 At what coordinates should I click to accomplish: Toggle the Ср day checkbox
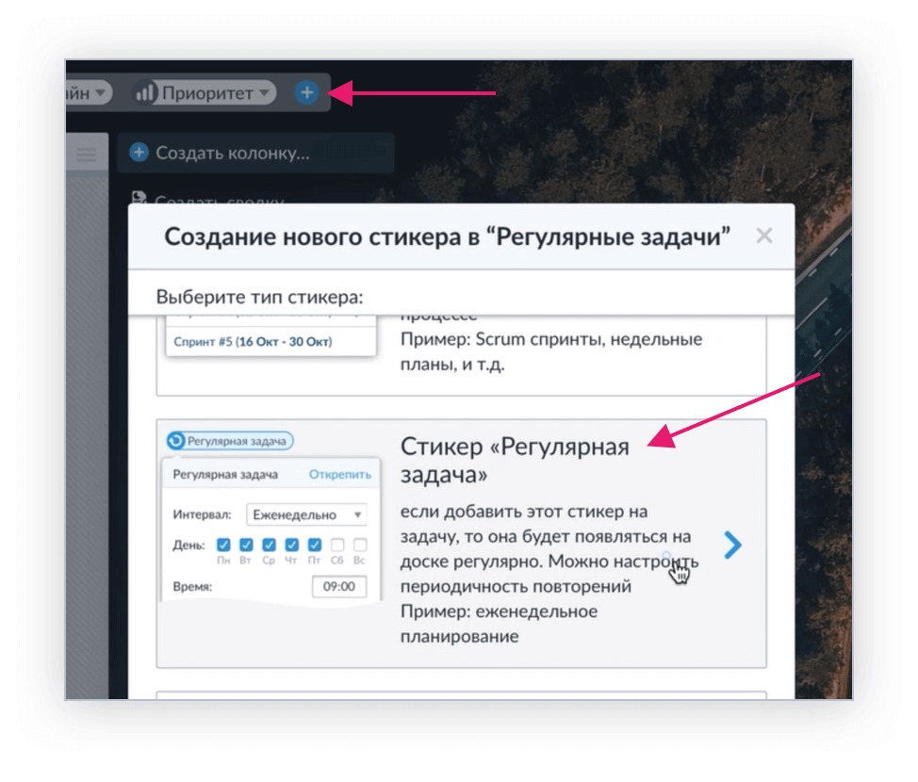coord(269,545)
